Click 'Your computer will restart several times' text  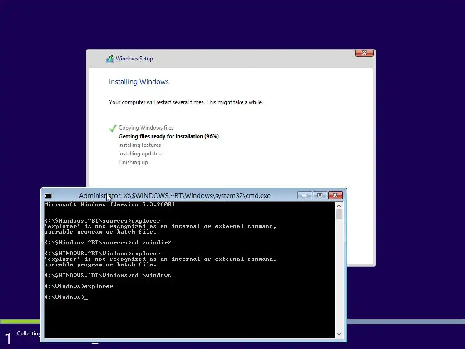point(186,102)
